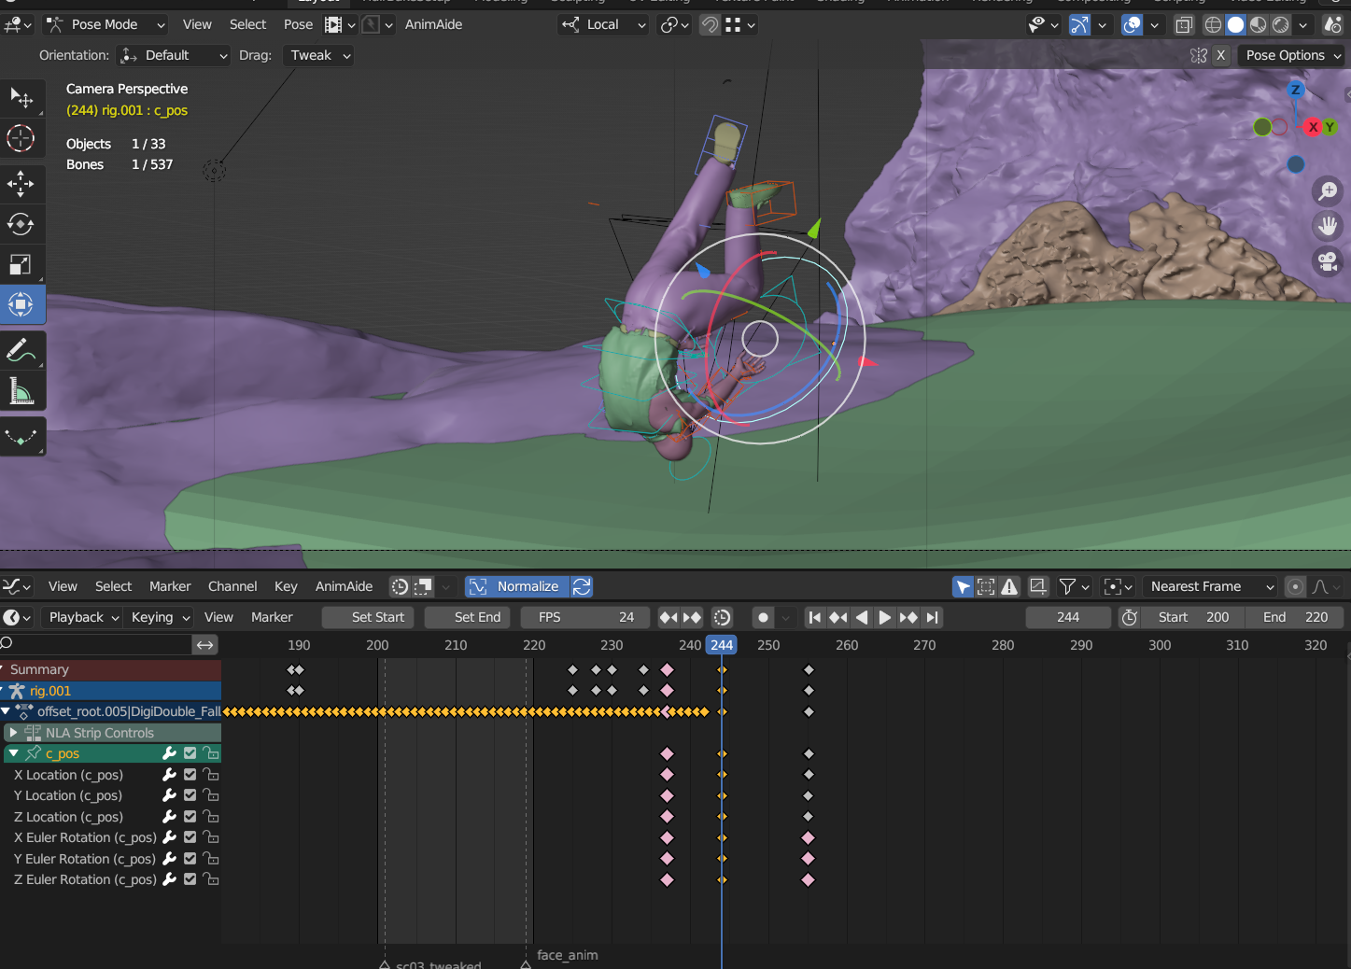The width and height of the screenshot is (1351, 969).
Task: Open the Channel menu in graph editor
Action: pyautogui.click(x=232, y=586)
